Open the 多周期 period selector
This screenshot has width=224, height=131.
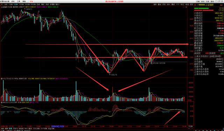point(52,5)
